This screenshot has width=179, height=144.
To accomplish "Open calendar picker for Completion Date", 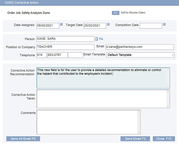I will click(164, 25).
